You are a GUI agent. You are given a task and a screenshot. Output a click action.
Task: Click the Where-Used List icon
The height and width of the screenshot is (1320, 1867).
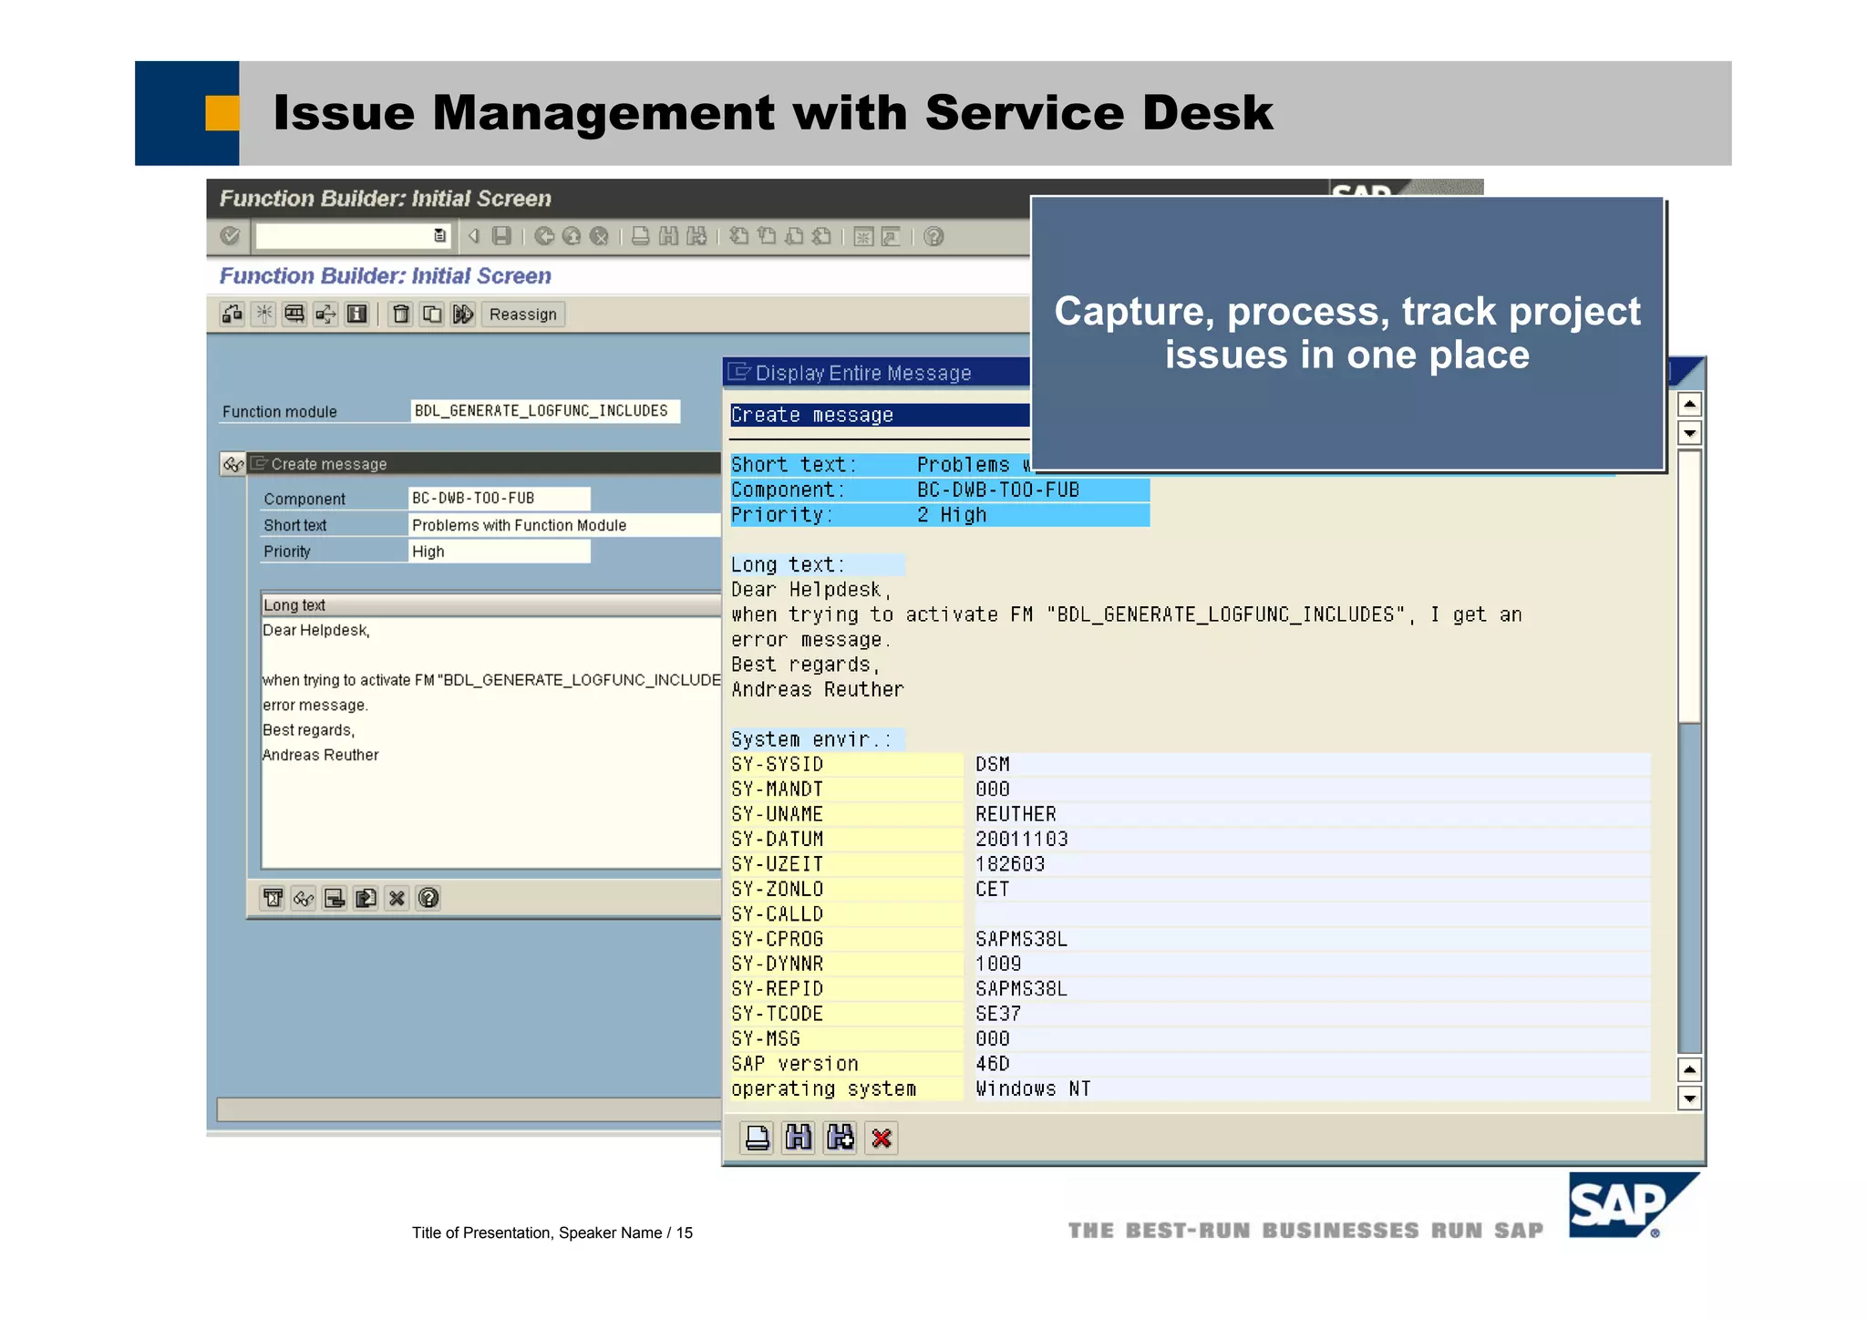tap(325, 315)
